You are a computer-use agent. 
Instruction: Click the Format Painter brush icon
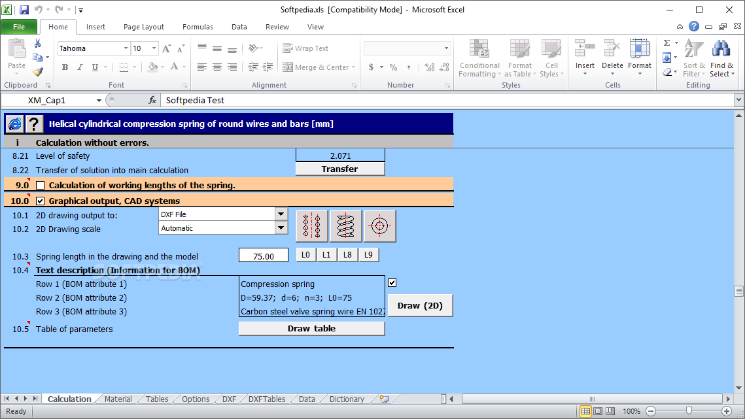pyautogui.click(x=37, y=72)
